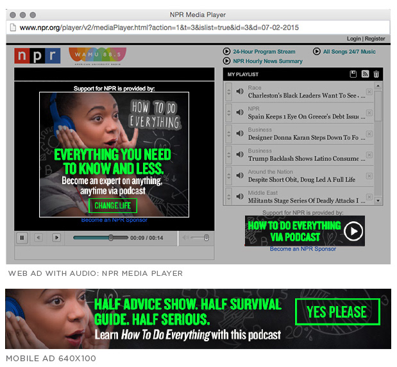
Task: Play the Trump Backlash story speaker icon
Action: (240, 154)
